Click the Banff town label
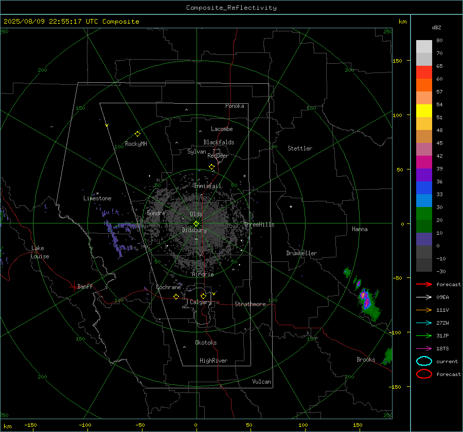Screen dimensions: 463x432 pyautogui.click(x=85, y=286)
